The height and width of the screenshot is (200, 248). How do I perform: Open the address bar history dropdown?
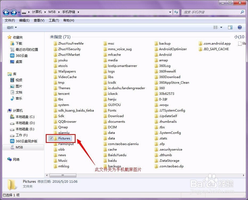170,12
